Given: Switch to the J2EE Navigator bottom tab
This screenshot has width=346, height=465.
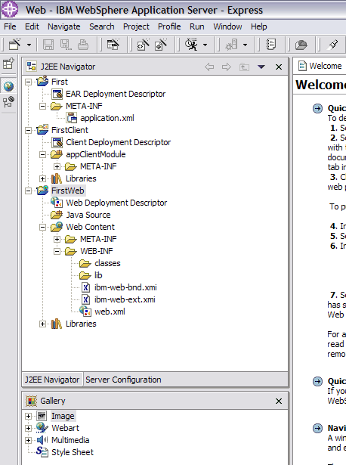Looking at the screenshot, I should pos(52,380).
